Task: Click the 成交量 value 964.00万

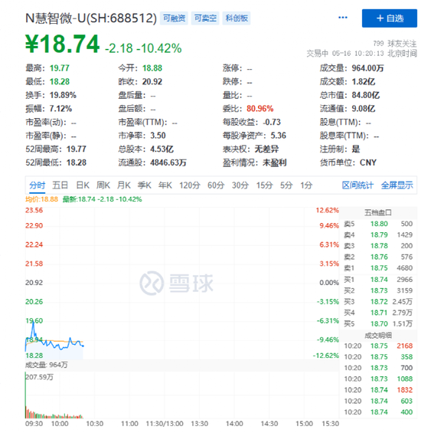Action: pyautogui.click(x=367, y=68)
